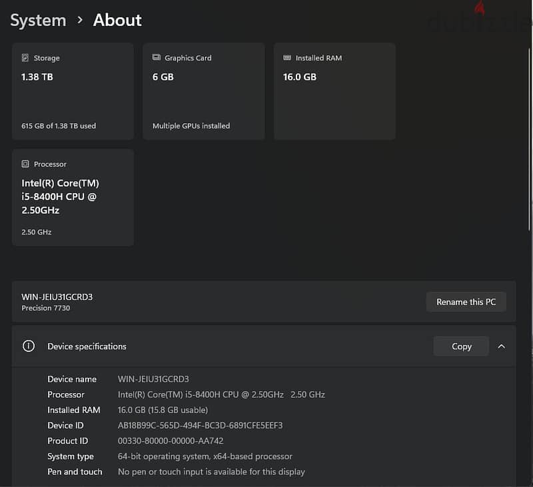The image size is (533, 487).
Task: Click the Pen and touch label
Action: coord(75,472)
